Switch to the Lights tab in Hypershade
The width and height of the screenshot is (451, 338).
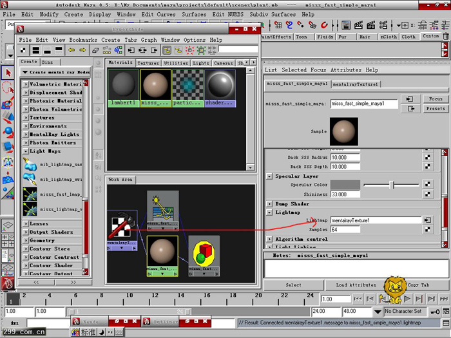pos(201,63)
